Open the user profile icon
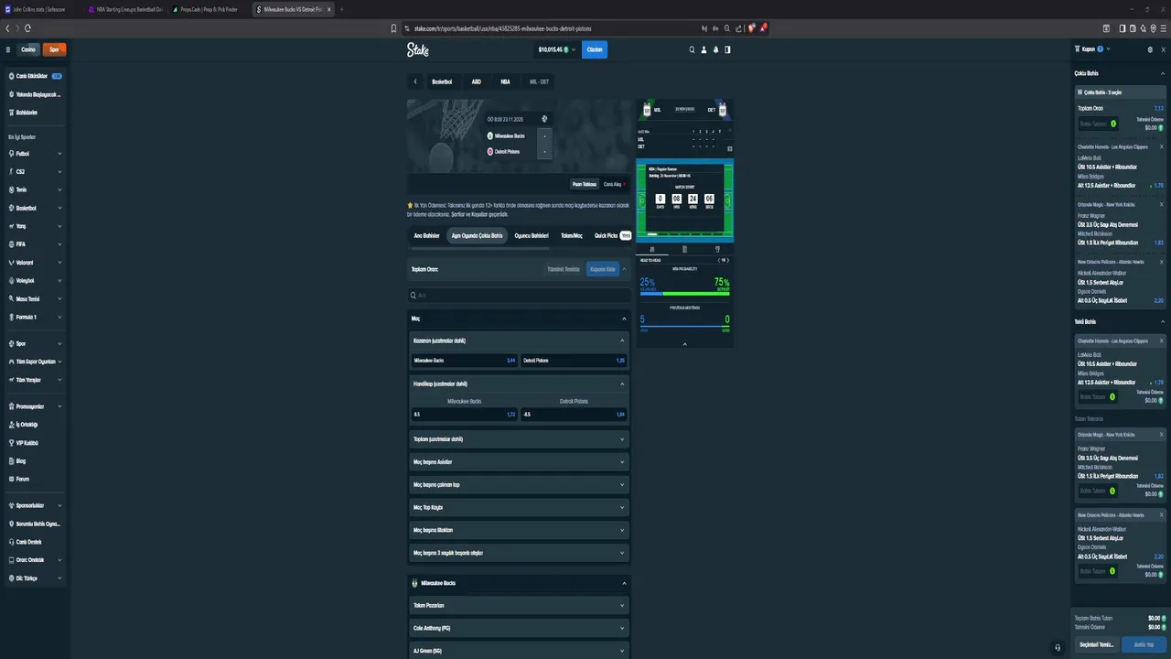 point(704,49)
